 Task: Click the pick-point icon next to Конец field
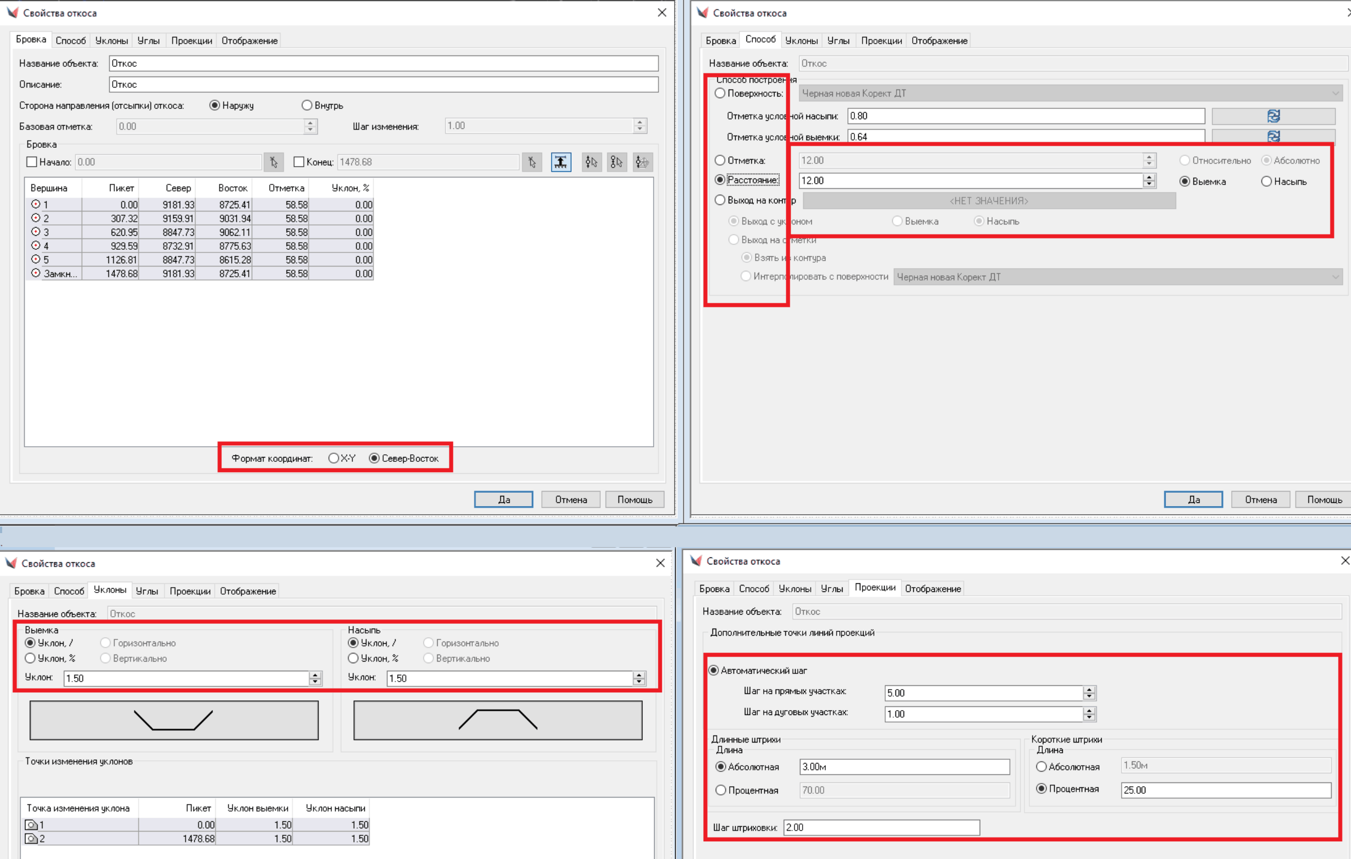coord(531,162)
